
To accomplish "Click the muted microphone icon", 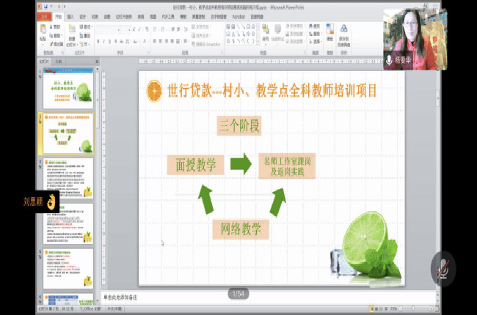I will pyautogui.click(x=442, y=269).
